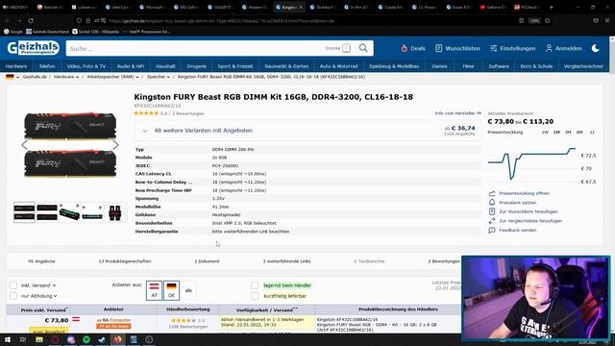Open a new browser tab
The width and height of the screenshot is (615, 346).
(x=551, y=7)
